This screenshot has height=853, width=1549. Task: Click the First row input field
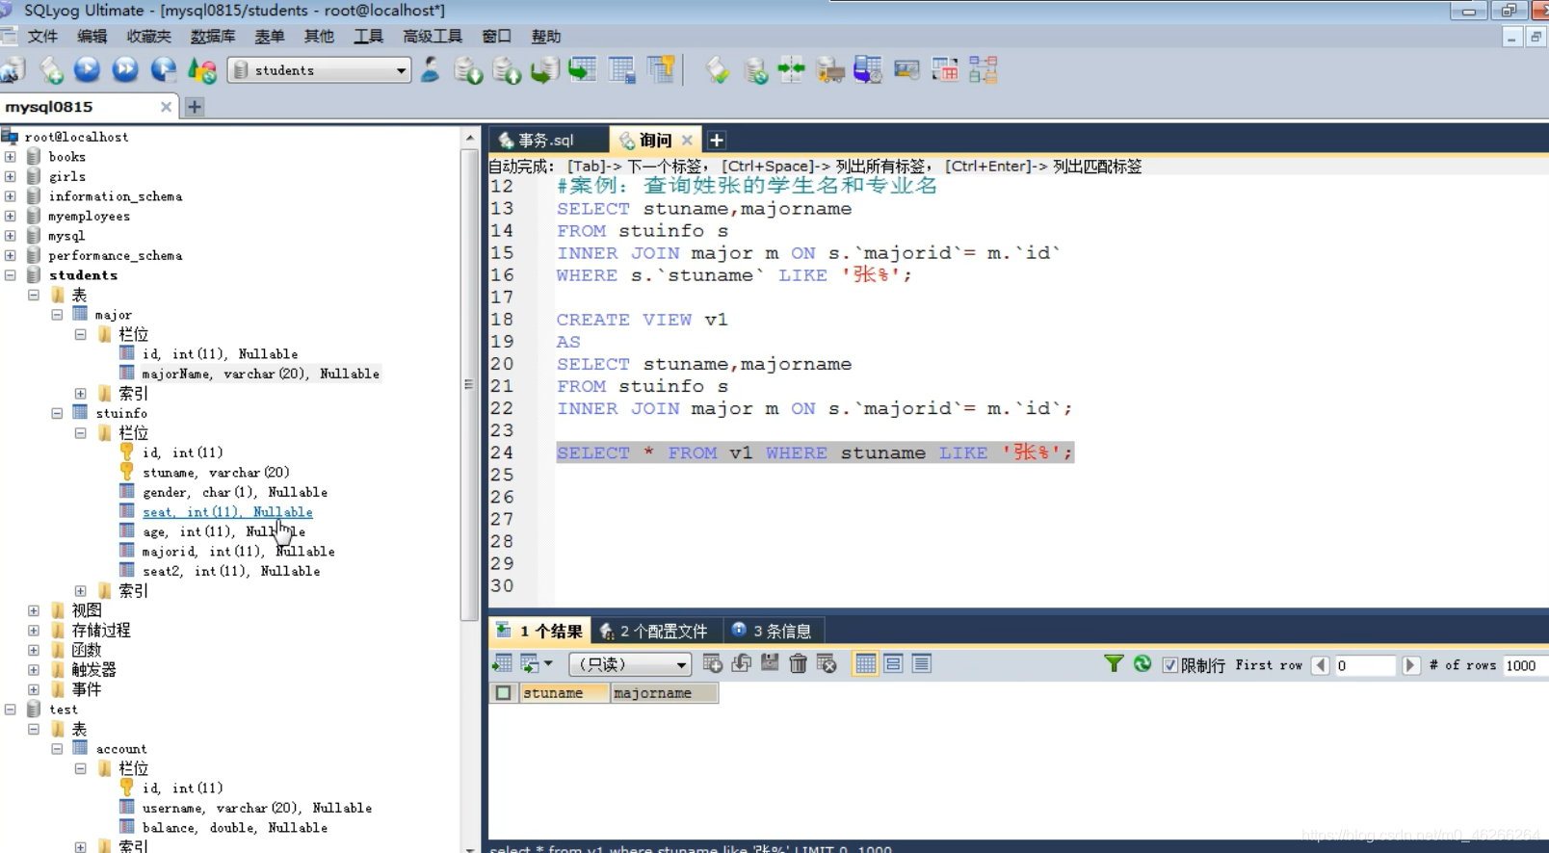[1365, 665]
